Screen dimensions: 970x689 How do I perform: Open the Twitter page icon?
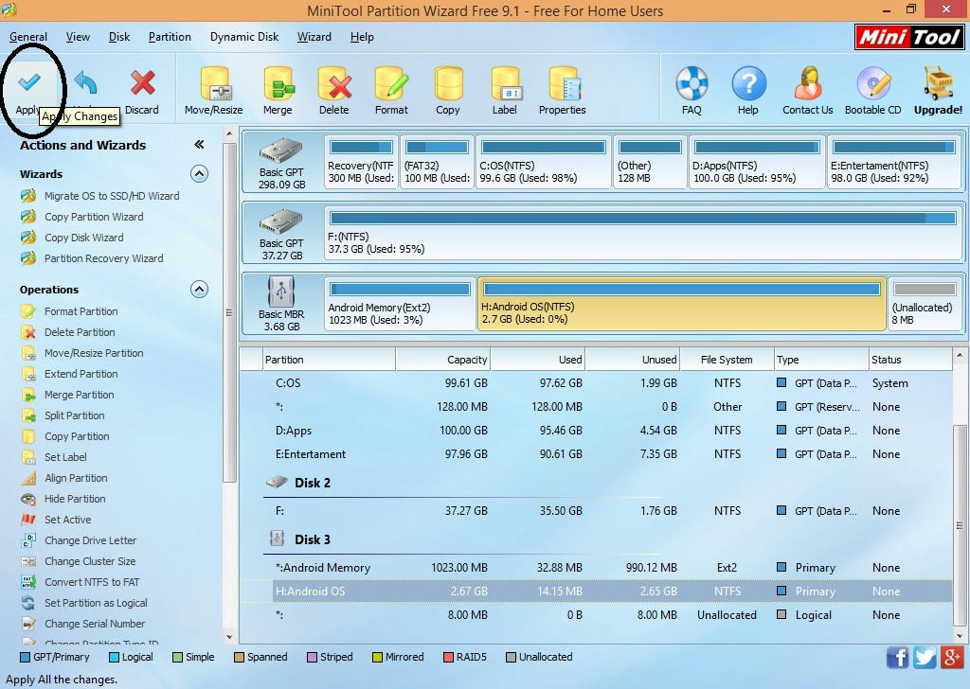pyautogui.click(x=925, y=657)
